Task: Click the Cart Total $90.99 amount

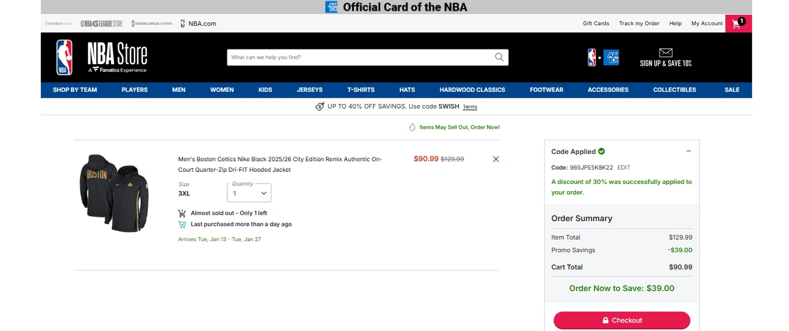Action: [681, 267]
